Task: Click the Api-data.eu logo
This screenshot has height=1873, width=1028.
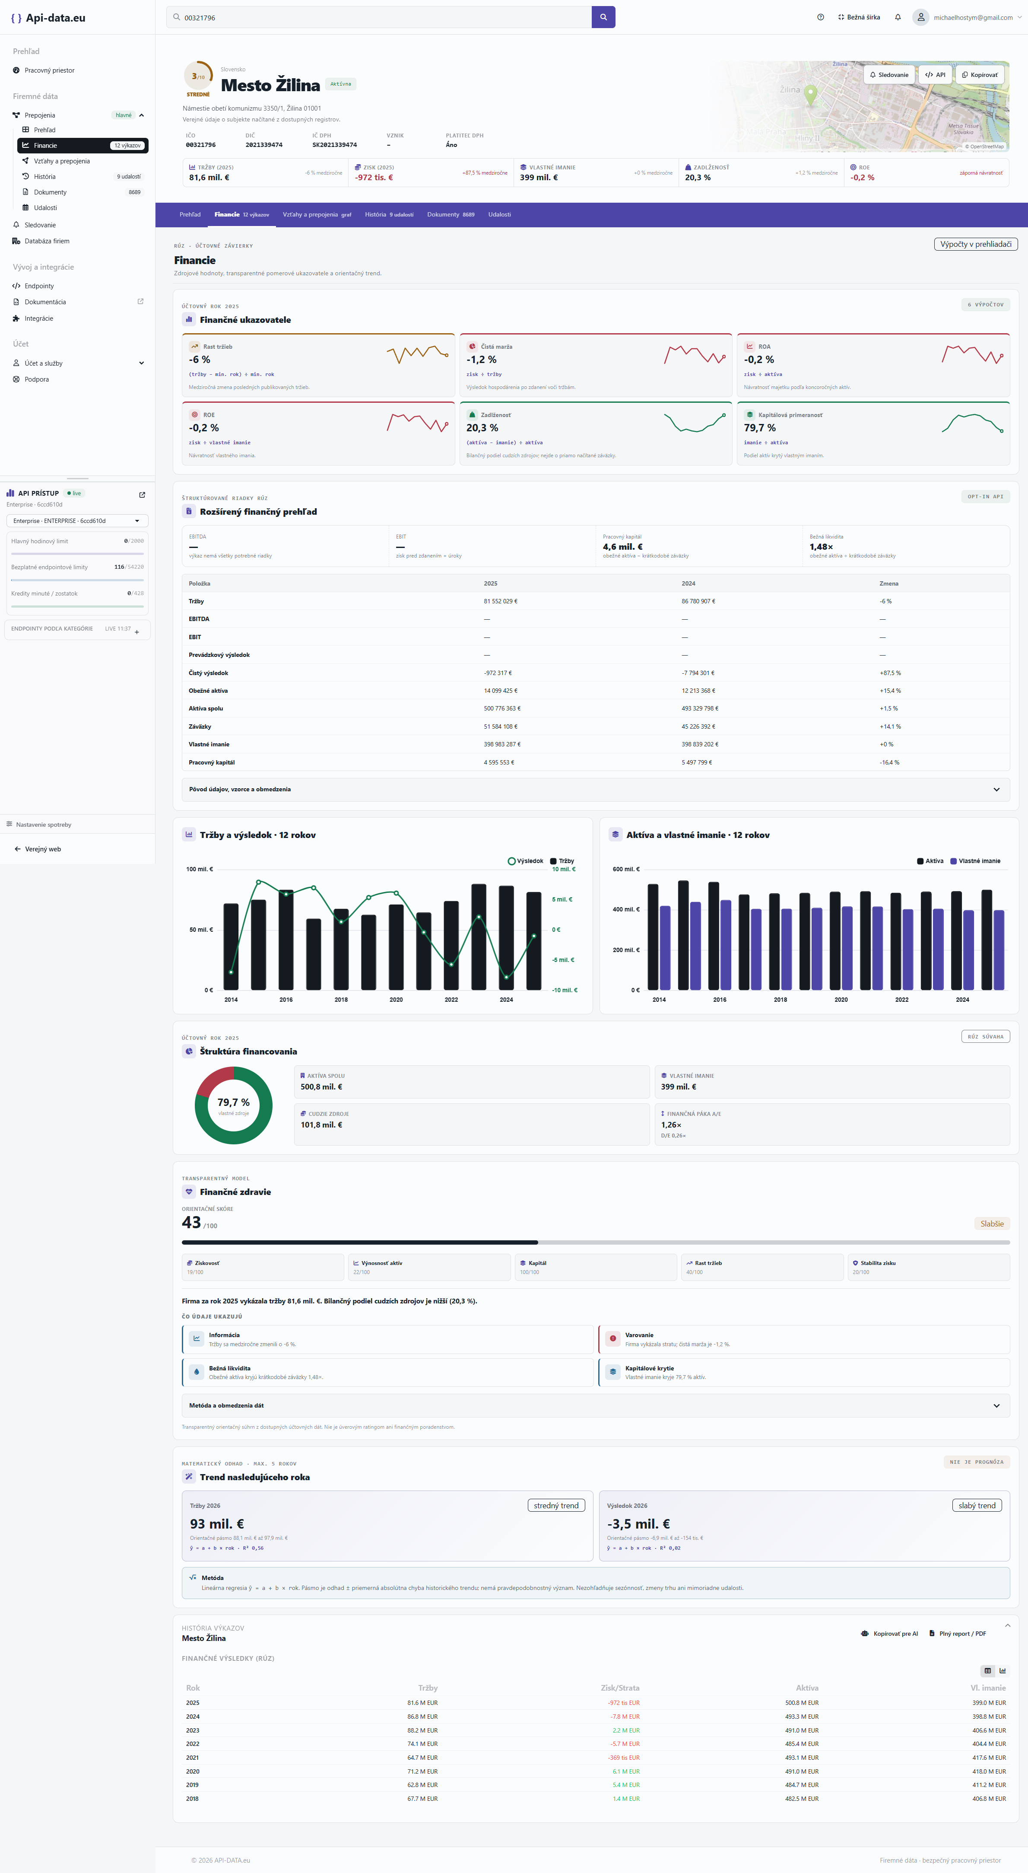Action: 49,18
